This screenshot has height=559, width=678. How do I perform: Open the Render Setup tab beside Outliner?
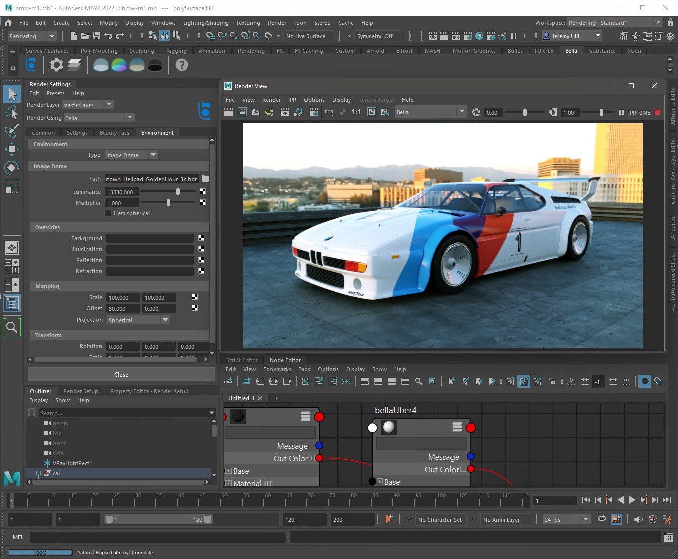(81, 391)
